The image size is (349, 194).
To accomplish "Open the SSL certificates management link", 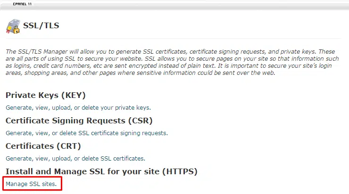I will [x=75, y=158].
